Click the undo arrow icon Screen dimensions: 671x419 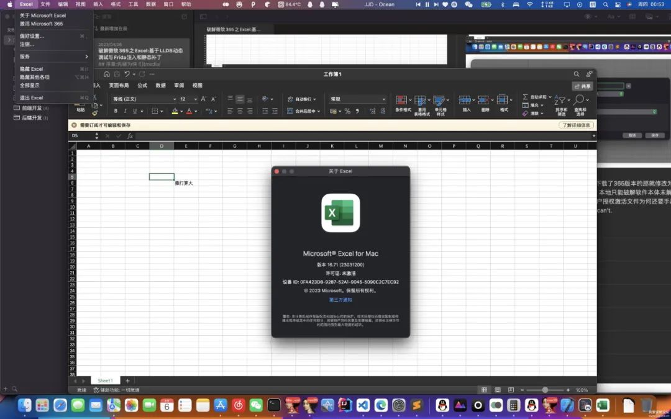(x=127, y=74)
